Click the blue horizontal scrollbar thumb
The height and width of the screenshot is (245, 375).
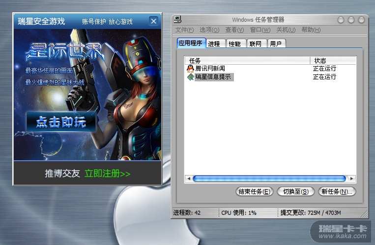coord(269,178)
